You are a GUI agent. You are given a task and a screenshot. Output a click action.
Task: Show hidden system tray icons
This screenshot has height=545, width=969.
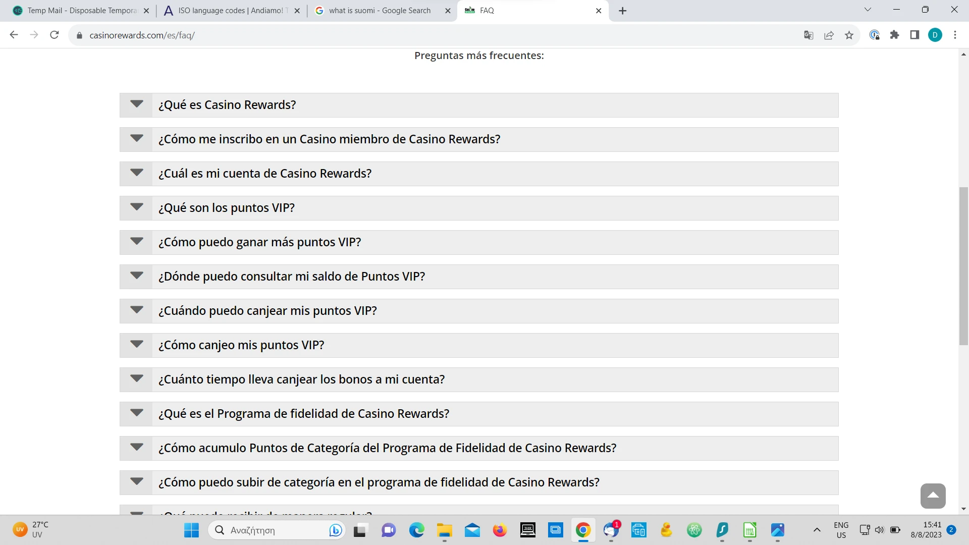click(x=817, y=530)
